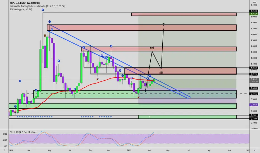
Task: Click the 1.03235 price label
Action: pyautogui.click(x=254, y=68)
